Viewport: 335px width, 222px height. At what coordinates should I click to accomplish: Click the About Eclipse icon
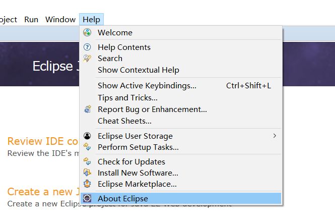pos(87,198)
